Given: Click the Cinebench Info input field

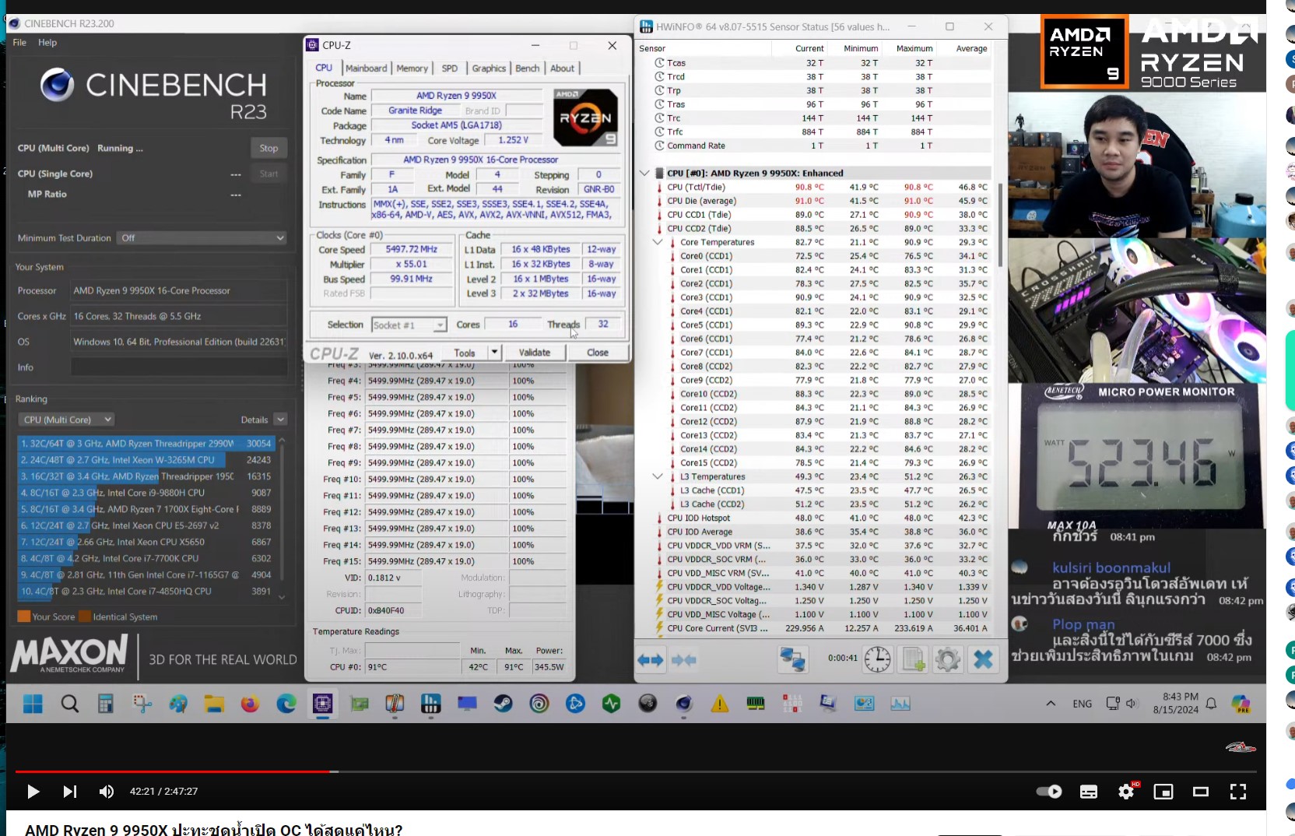Looking at the screenshot, I should point(179,367).
